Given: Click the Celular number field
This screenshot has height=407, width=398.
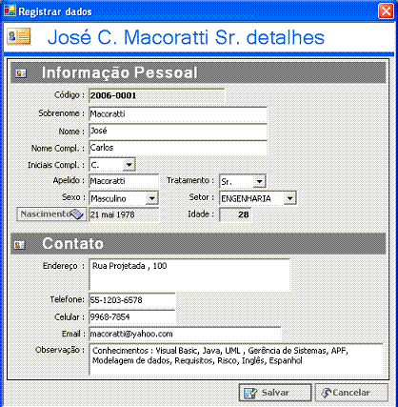Looking at the screenshot, I should tap(132, 317).
